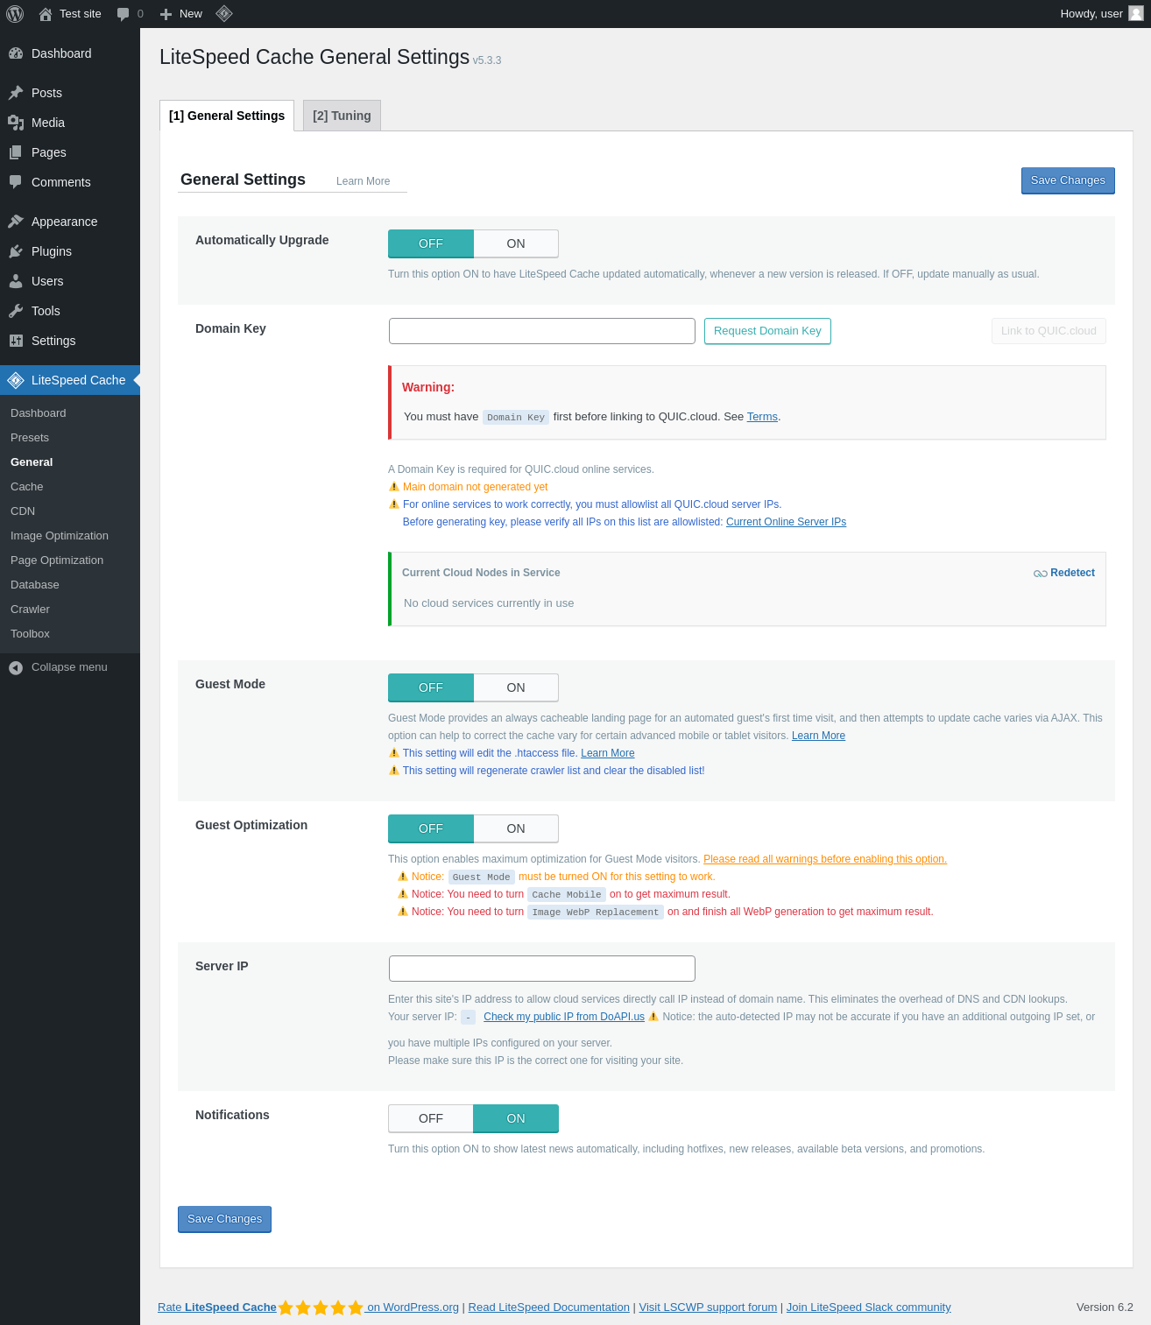Set Guest Mode to OFF
The height and width of the screenshot is (1325, 1151).
point(431,687)
